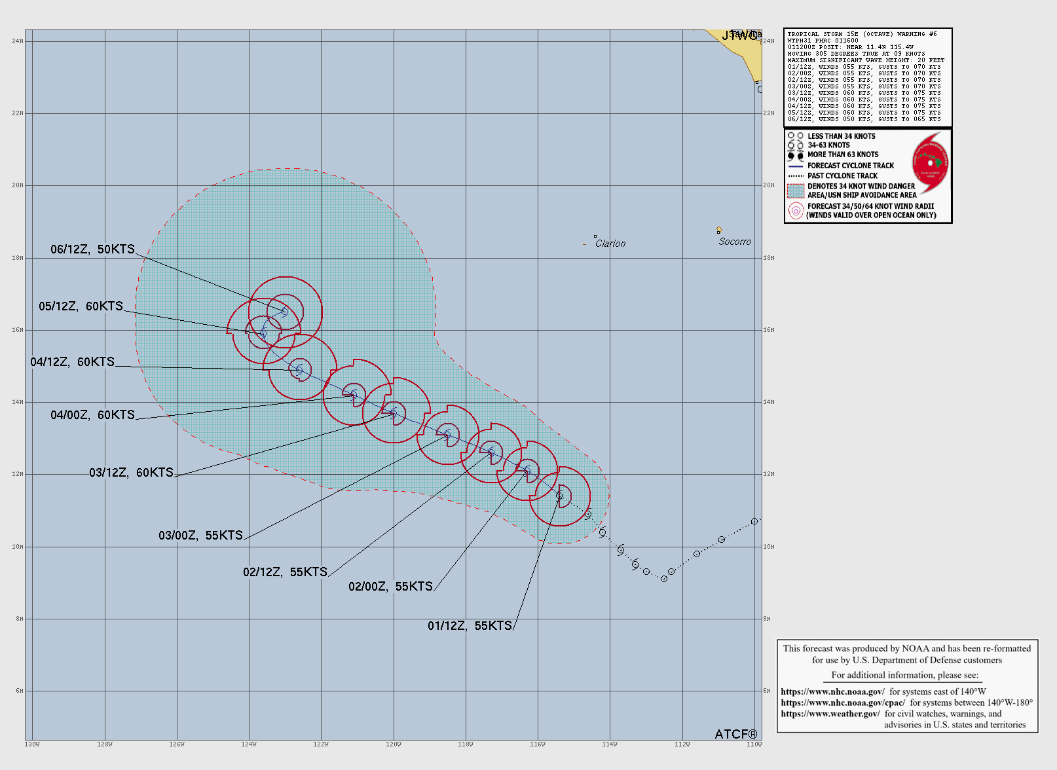1057x770 pixels.
Task: Click the 34-63 knots legend symbol
Action: click(795, 145)
